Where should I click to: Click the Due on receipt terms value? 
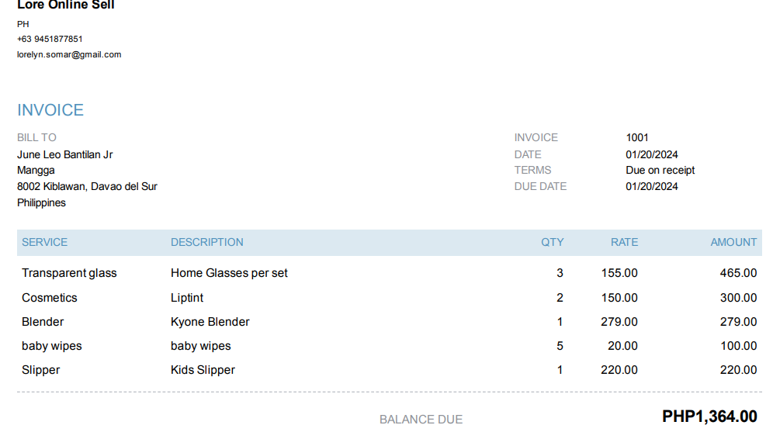click(660, 170)
